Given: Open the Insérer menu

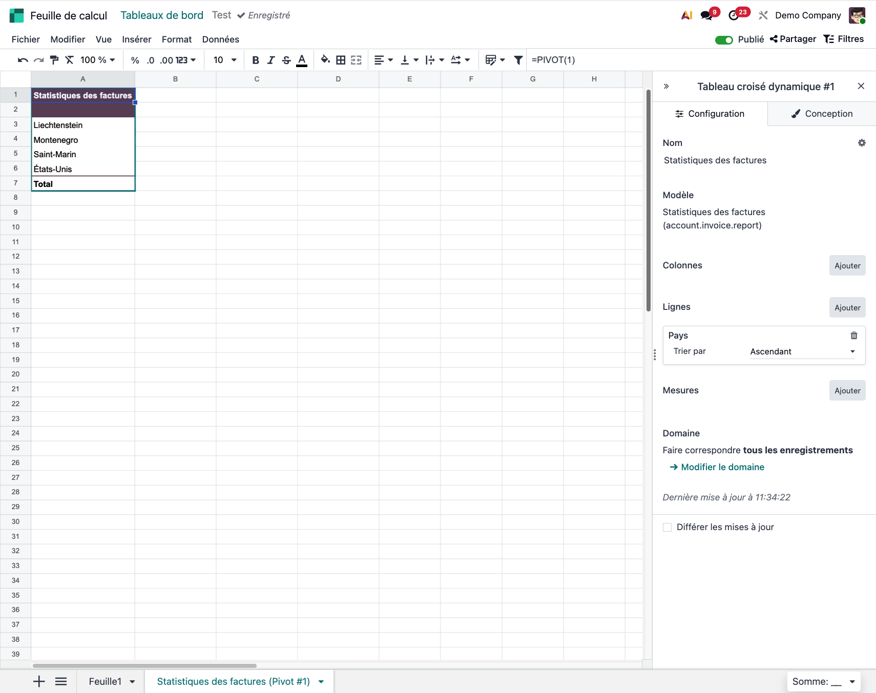Looking at the screenshot, I should (136, 39).
